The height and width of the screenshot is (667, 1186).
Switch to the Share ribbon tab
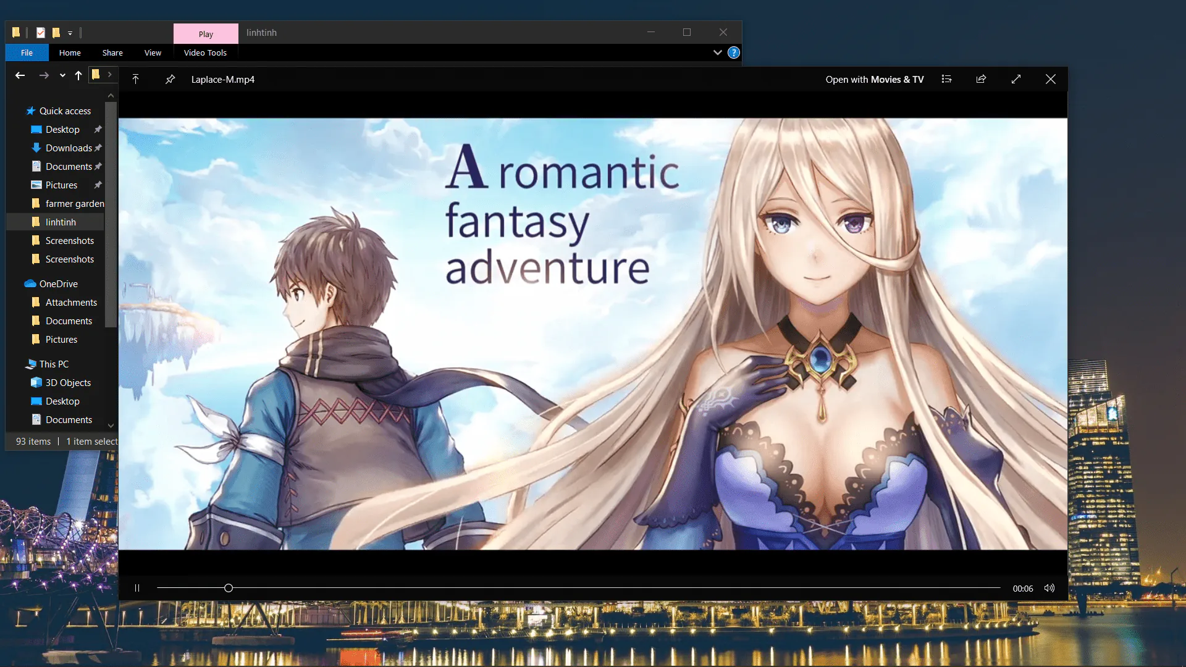point(112,52)
